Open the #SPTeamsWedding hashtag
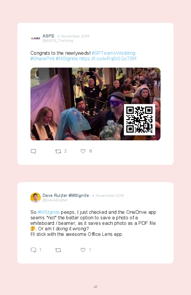 pos(113,53)
